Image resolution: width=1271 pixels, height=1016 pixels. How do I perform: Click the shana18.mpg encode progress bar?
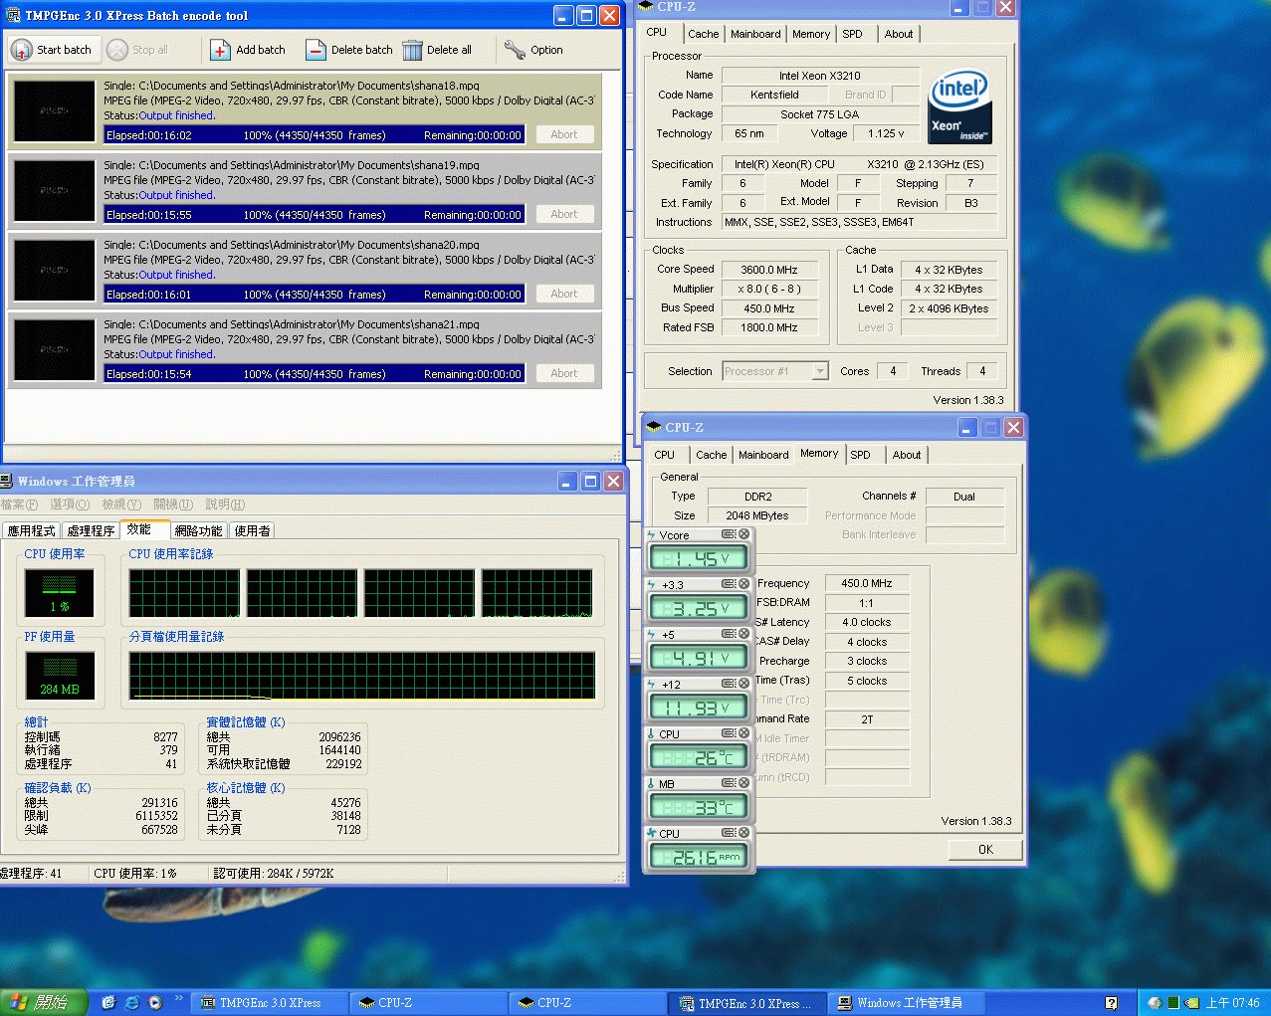tap(315, 134)
